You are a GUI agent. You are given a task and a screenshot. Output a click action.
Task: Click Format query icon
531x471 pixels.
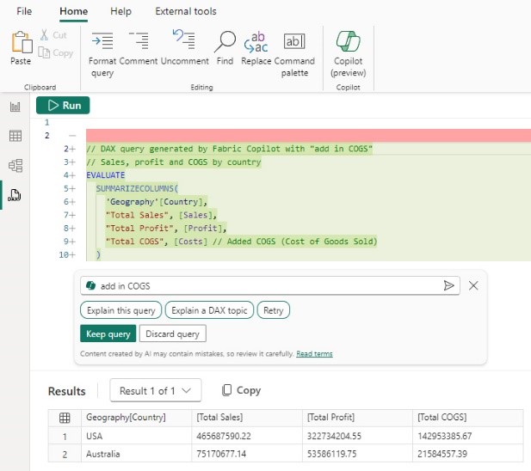(102, 41)
